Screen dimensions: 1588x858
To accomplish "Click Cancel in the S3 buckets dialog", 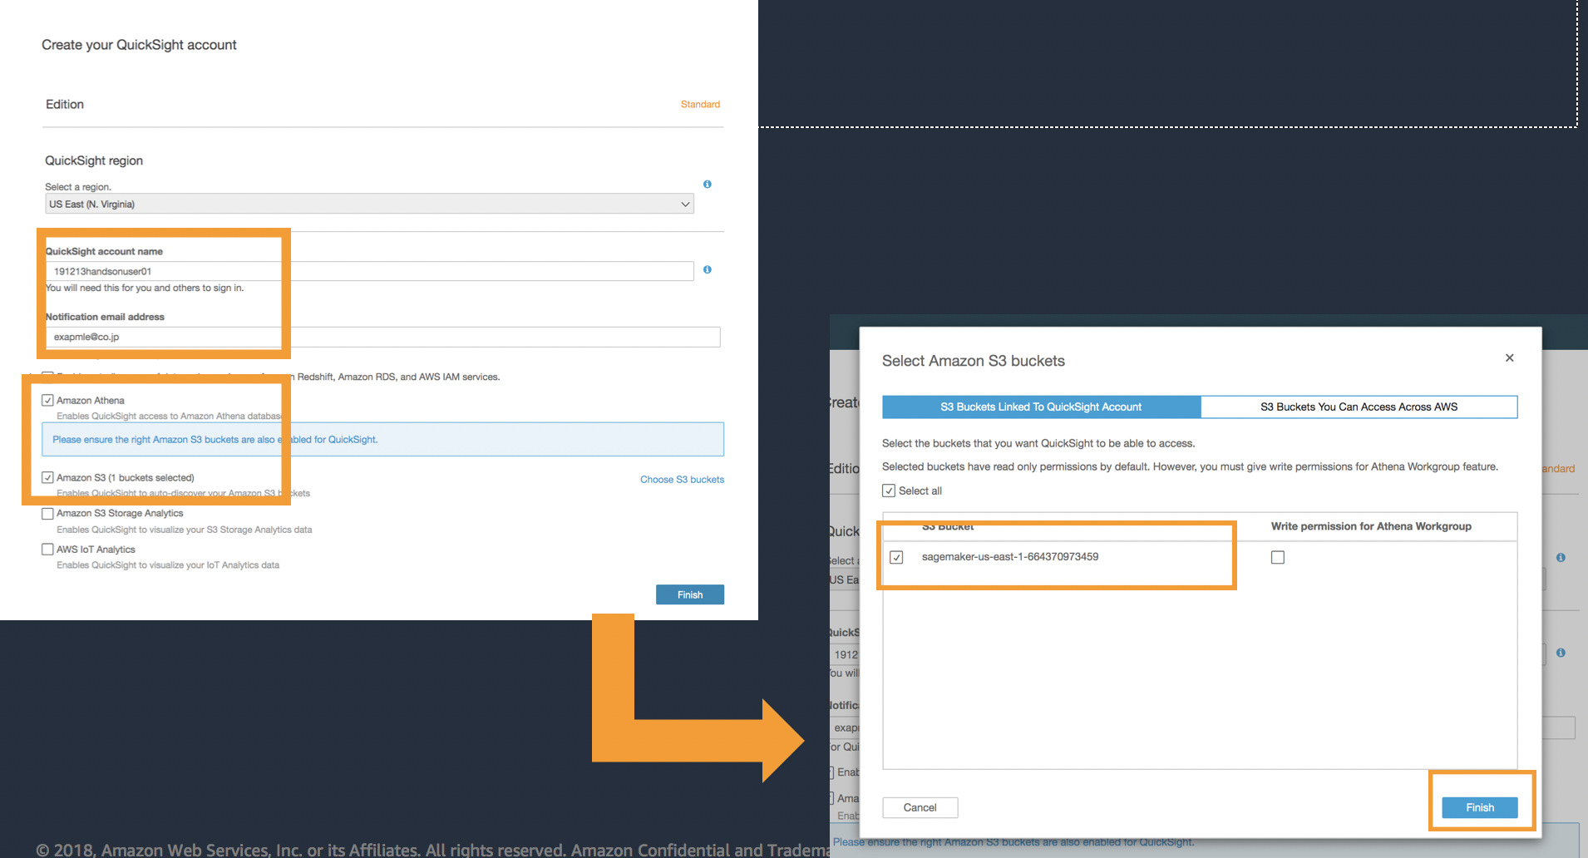I will 920,807.
